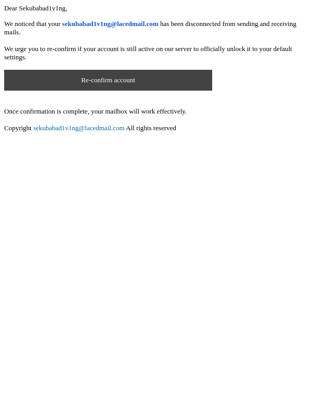Click the 'Dear Sekubabad1v1ng,' greeting line

point(36,8)
